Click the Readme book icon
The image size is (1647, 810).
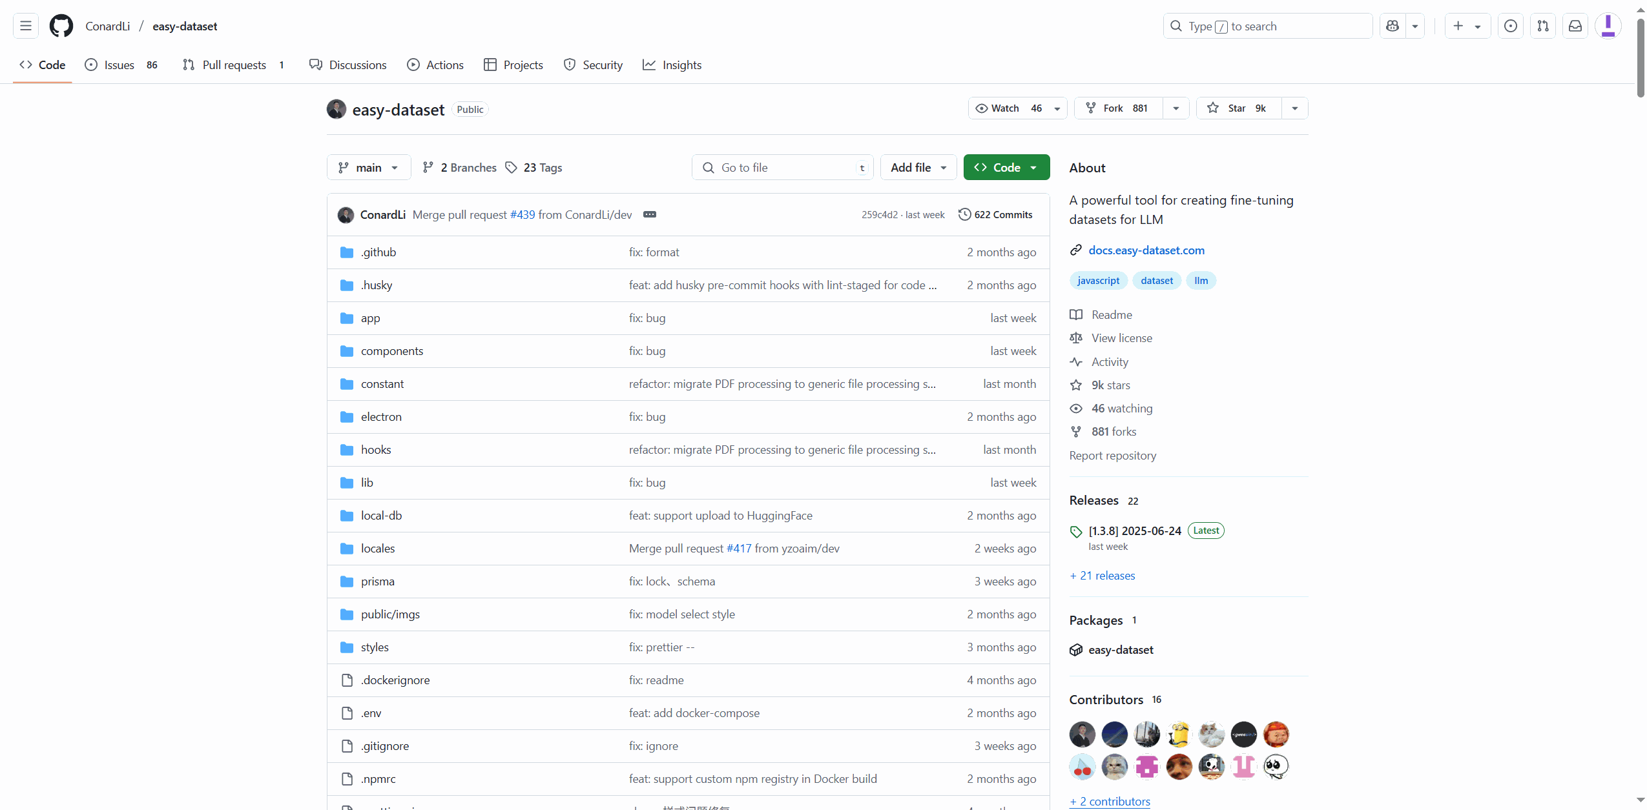[1076, 315]
